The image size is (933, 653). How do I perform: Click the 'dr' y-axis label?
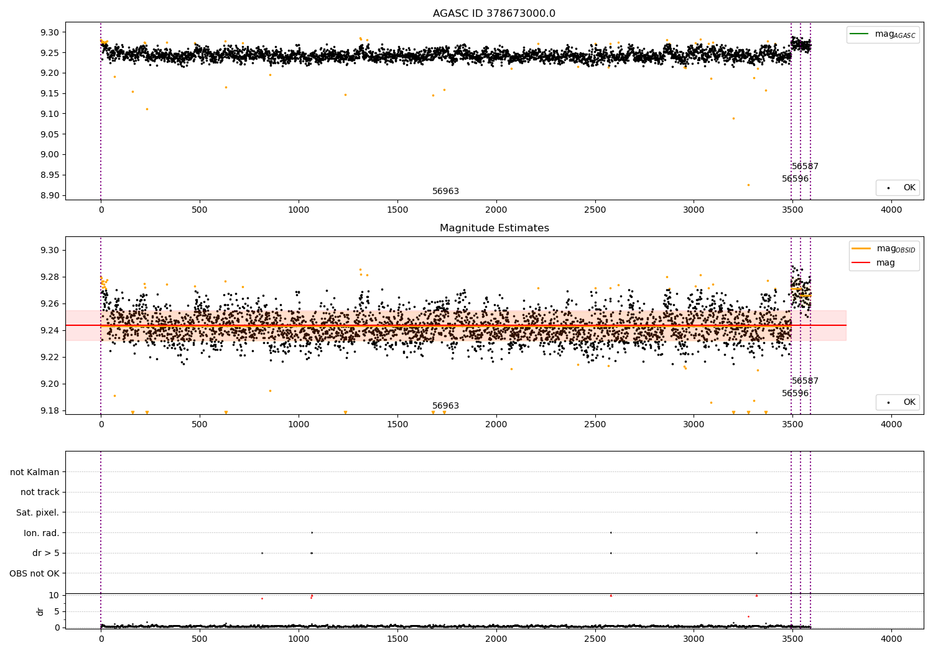pyautogui.click(x=40, y=611)
